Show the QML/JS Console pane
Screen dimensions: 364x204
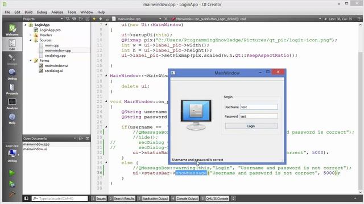tap(215, 198)
